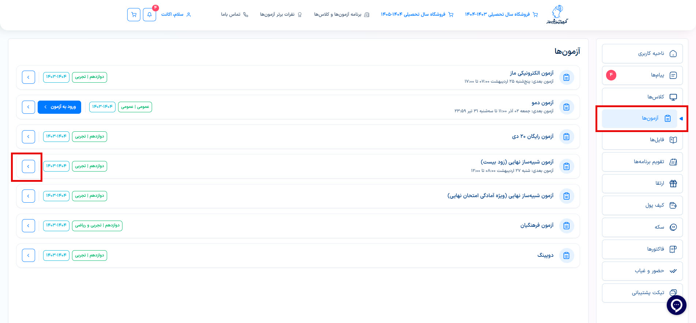Open the shopping cart icon button
This screenshot has width=696, height=323.
134,15
